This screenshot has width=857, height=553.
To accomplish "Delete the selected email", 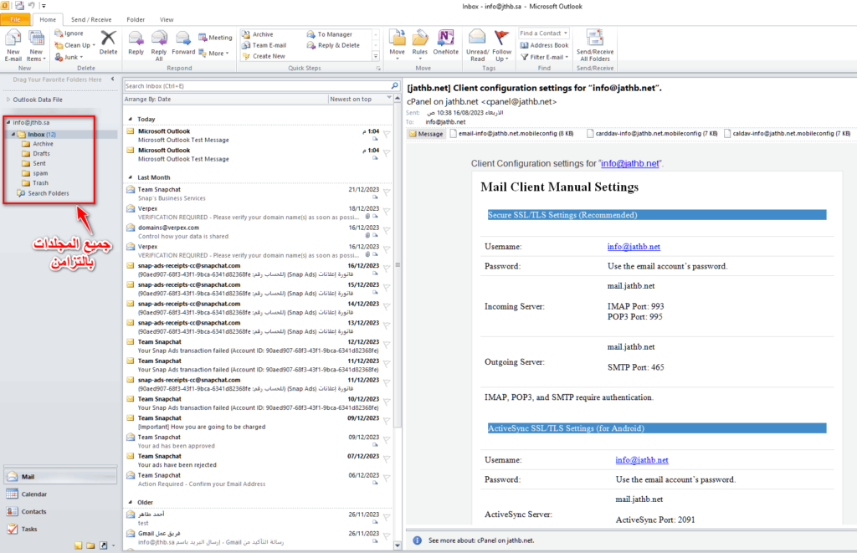I will [x=108, y=42].
